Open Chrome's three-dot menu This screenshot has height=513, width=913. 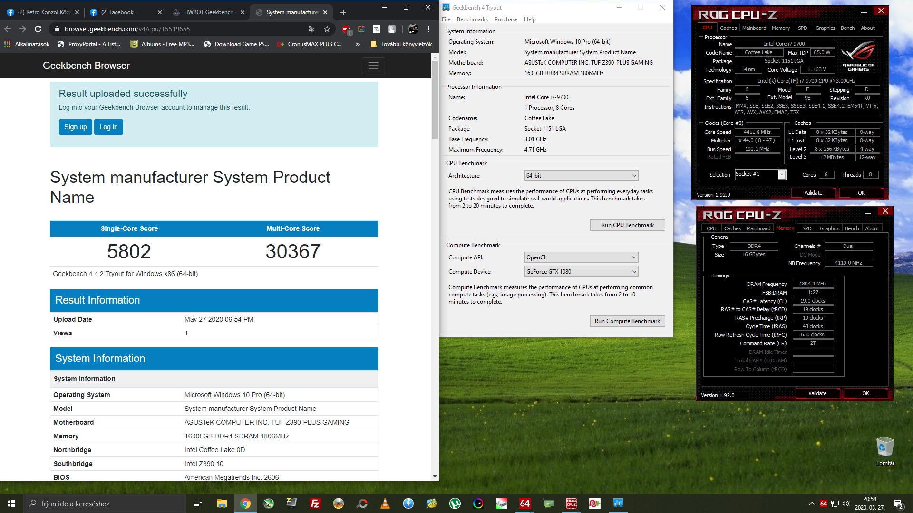(428, 29)
